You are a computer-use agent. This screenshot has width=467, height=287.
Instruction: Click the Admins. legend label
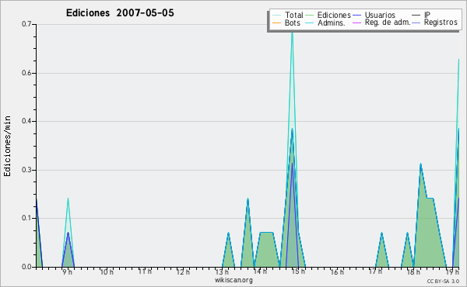332,22
